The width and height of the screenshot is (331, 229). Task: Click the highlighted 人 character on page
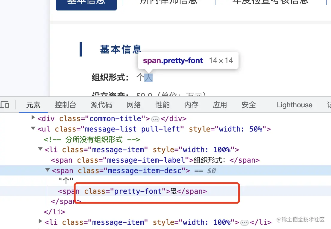click(148, 77)
